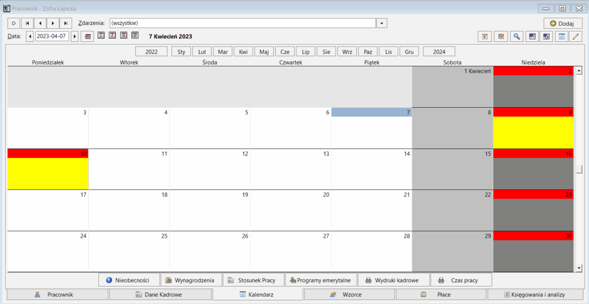The width and height of the screenshot is (589, 304).
Task: Open Nieobecności section
Action: tap(129, 280)
